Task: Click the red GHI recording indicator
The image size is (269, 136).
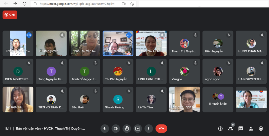Action: pos(10,15)
